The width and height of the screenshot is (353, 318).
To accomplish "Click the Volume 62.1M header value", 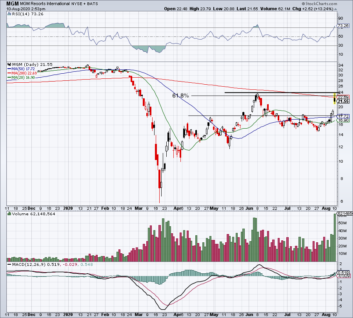I will (275, 9).
